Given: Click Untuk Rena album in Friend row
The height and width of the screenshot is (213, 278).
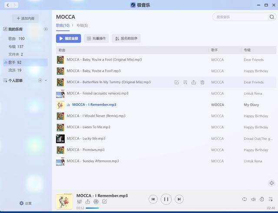Looking at the screenshot, I should (x=253, y=93).
